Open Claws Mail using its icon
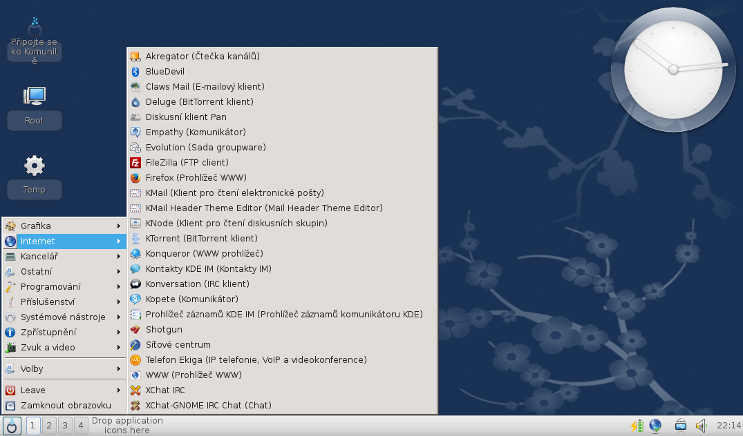This screenshot has width=743, height=436. [x=135, y=86]
